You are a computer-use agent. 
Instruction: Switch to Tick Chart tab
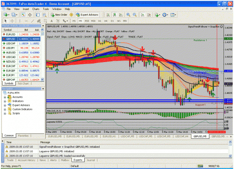click(x=23, y=84)
